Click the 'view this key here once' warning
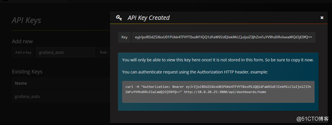 click(x=218, y=60)
